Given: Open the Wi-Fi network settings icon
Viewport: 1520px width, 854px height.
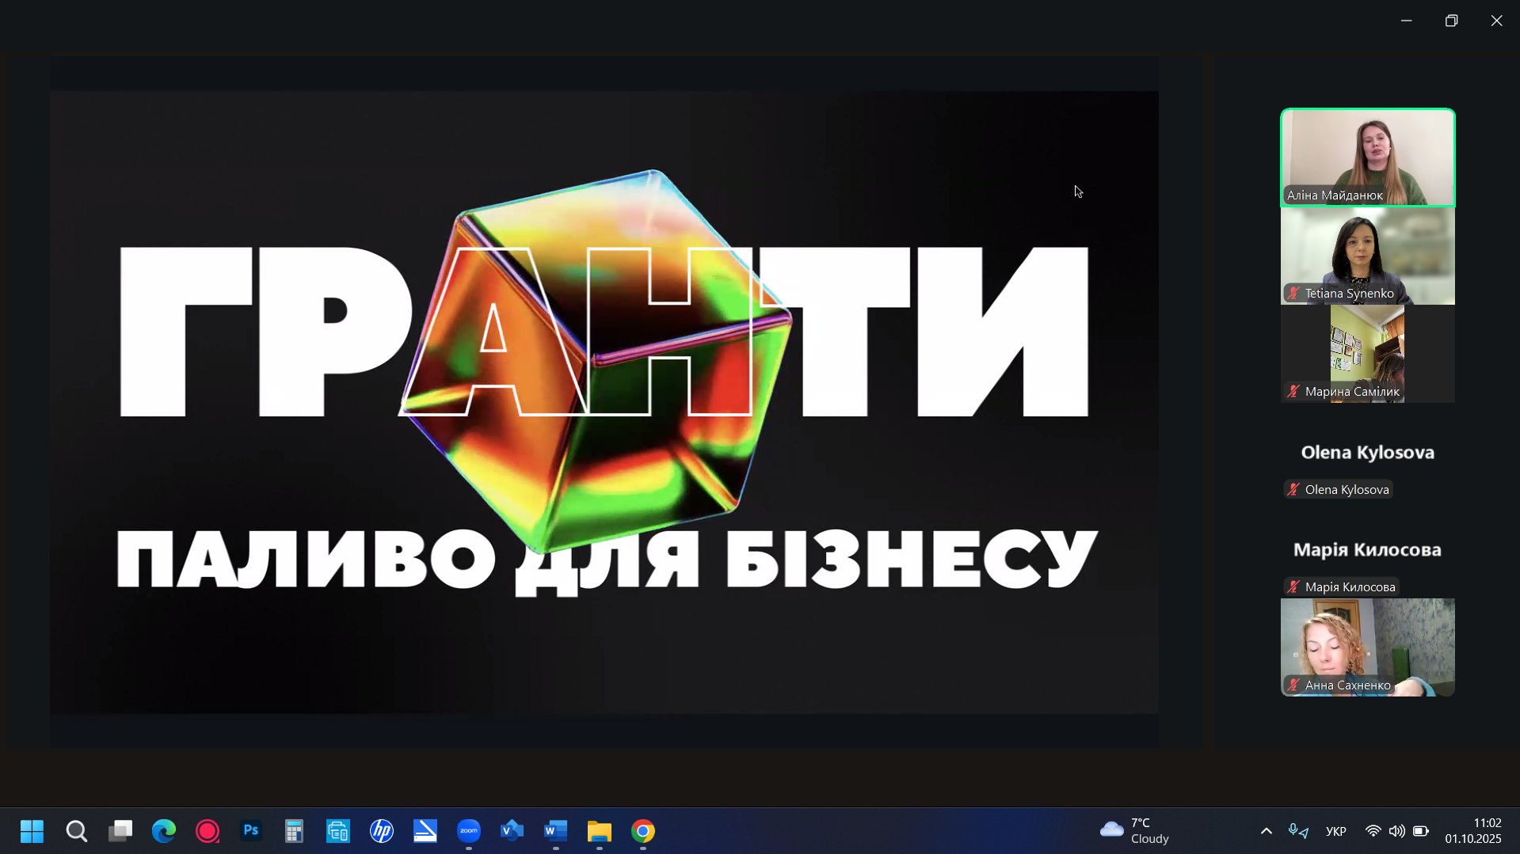Looking at the screenshot, I should pos(1373,831).
